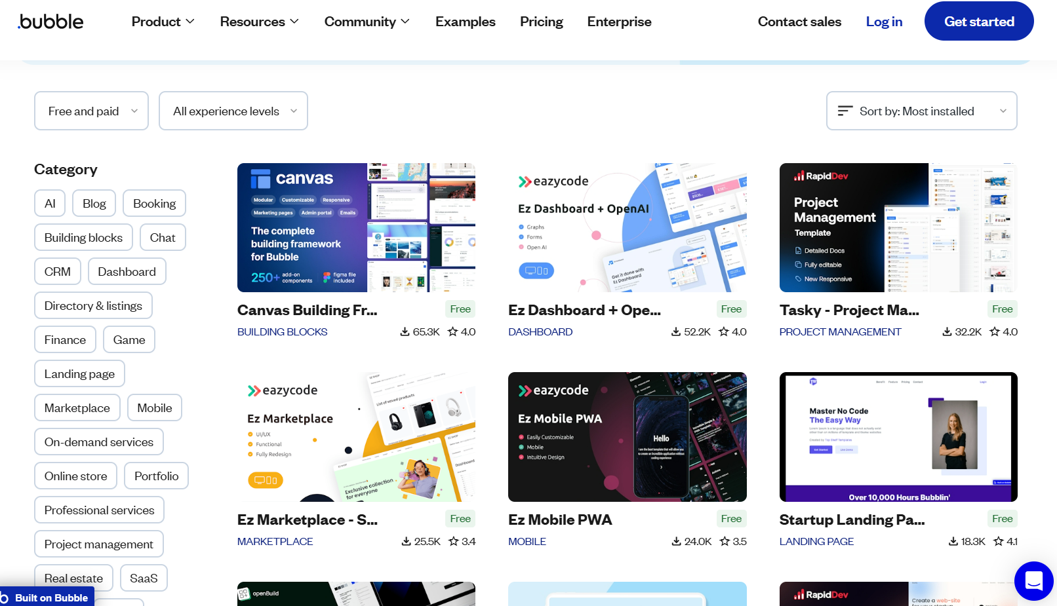Click the sort lines icon beside Sort by
Image resolution: width=1057 pixels, height=606 pixels.
pyautogui.click(x=845, y=111)
